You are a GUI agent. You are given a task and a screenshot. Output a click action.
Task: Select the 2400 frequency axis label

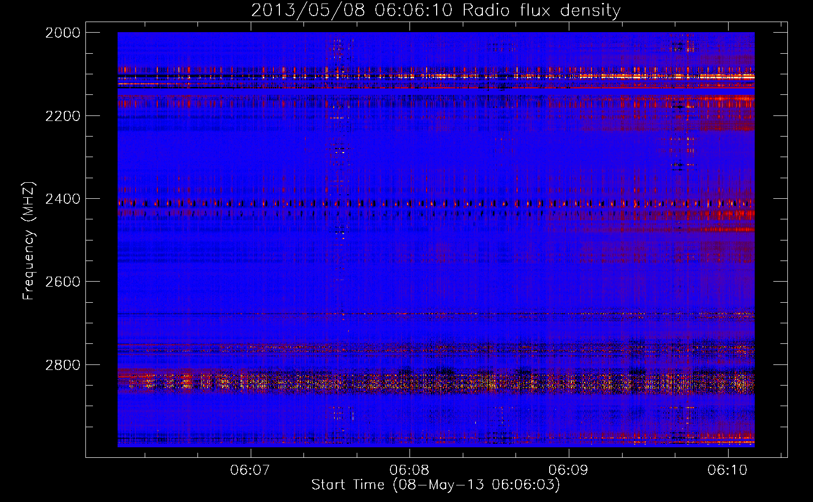[x=63, y=199]
